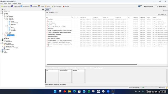Collapse the image MIME node
Image resolution: width=168 pixels, height=94 pixels.
[6, 26]
